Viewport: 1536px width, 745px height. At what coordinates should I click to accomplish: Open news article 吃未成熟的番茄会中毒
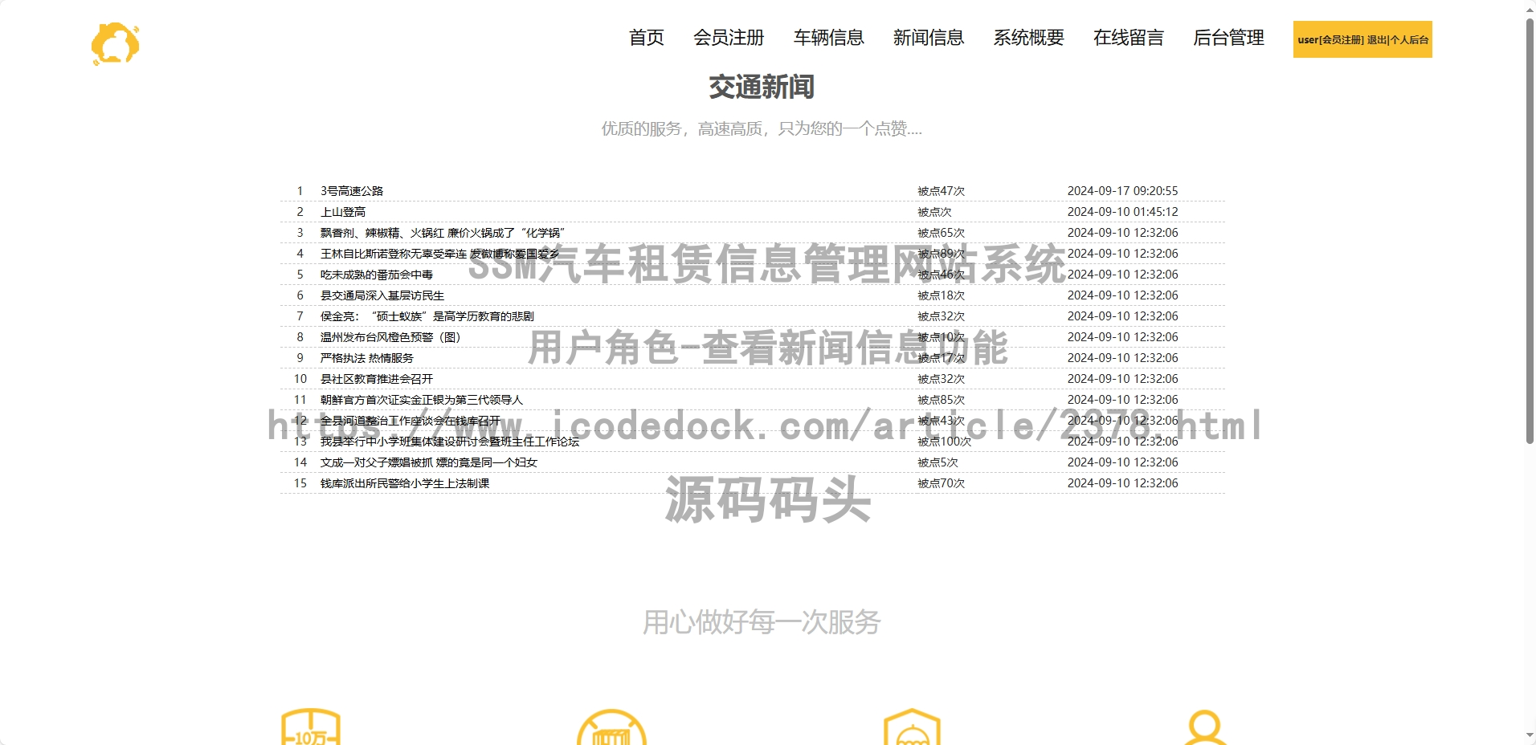pyautogui.click(x=377, y=275)
